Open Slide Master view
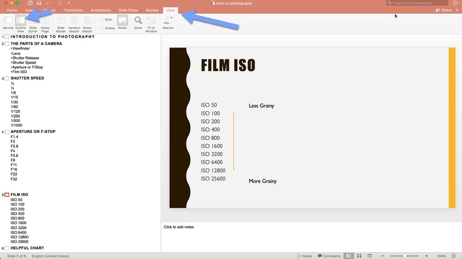 click(61, 22)
